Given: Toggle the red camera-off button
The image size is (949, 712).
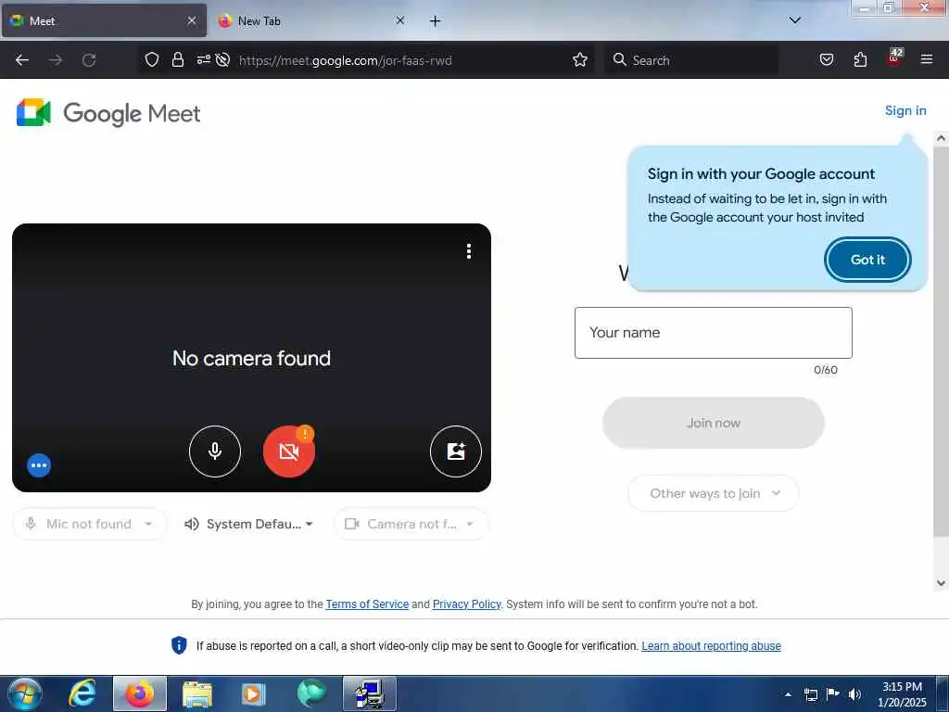Looking at the screenshot, I should [x=289, y=451].
